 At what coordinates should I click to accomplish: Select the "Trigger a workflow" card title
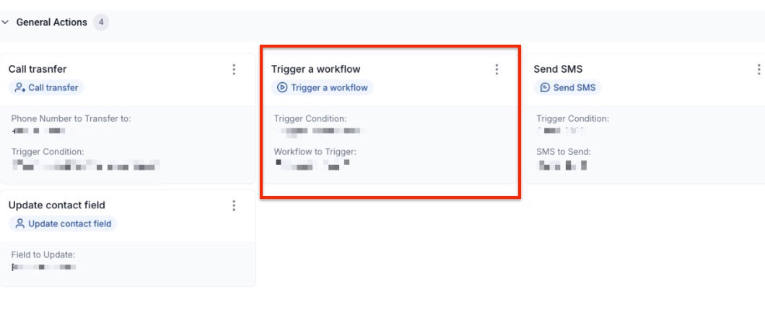[x=315, y=69]
